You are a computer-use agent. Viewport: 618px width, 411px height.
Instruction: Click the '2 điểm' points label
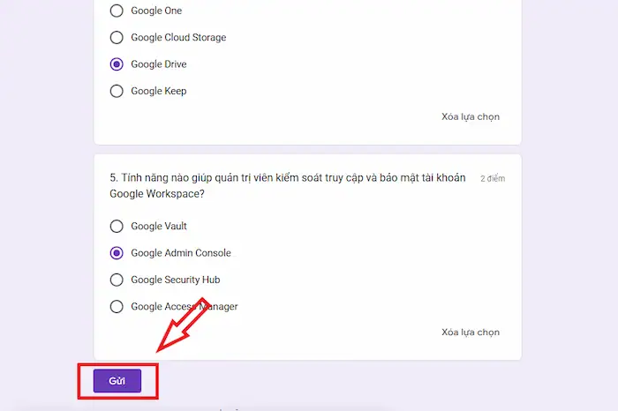point(493,179)
